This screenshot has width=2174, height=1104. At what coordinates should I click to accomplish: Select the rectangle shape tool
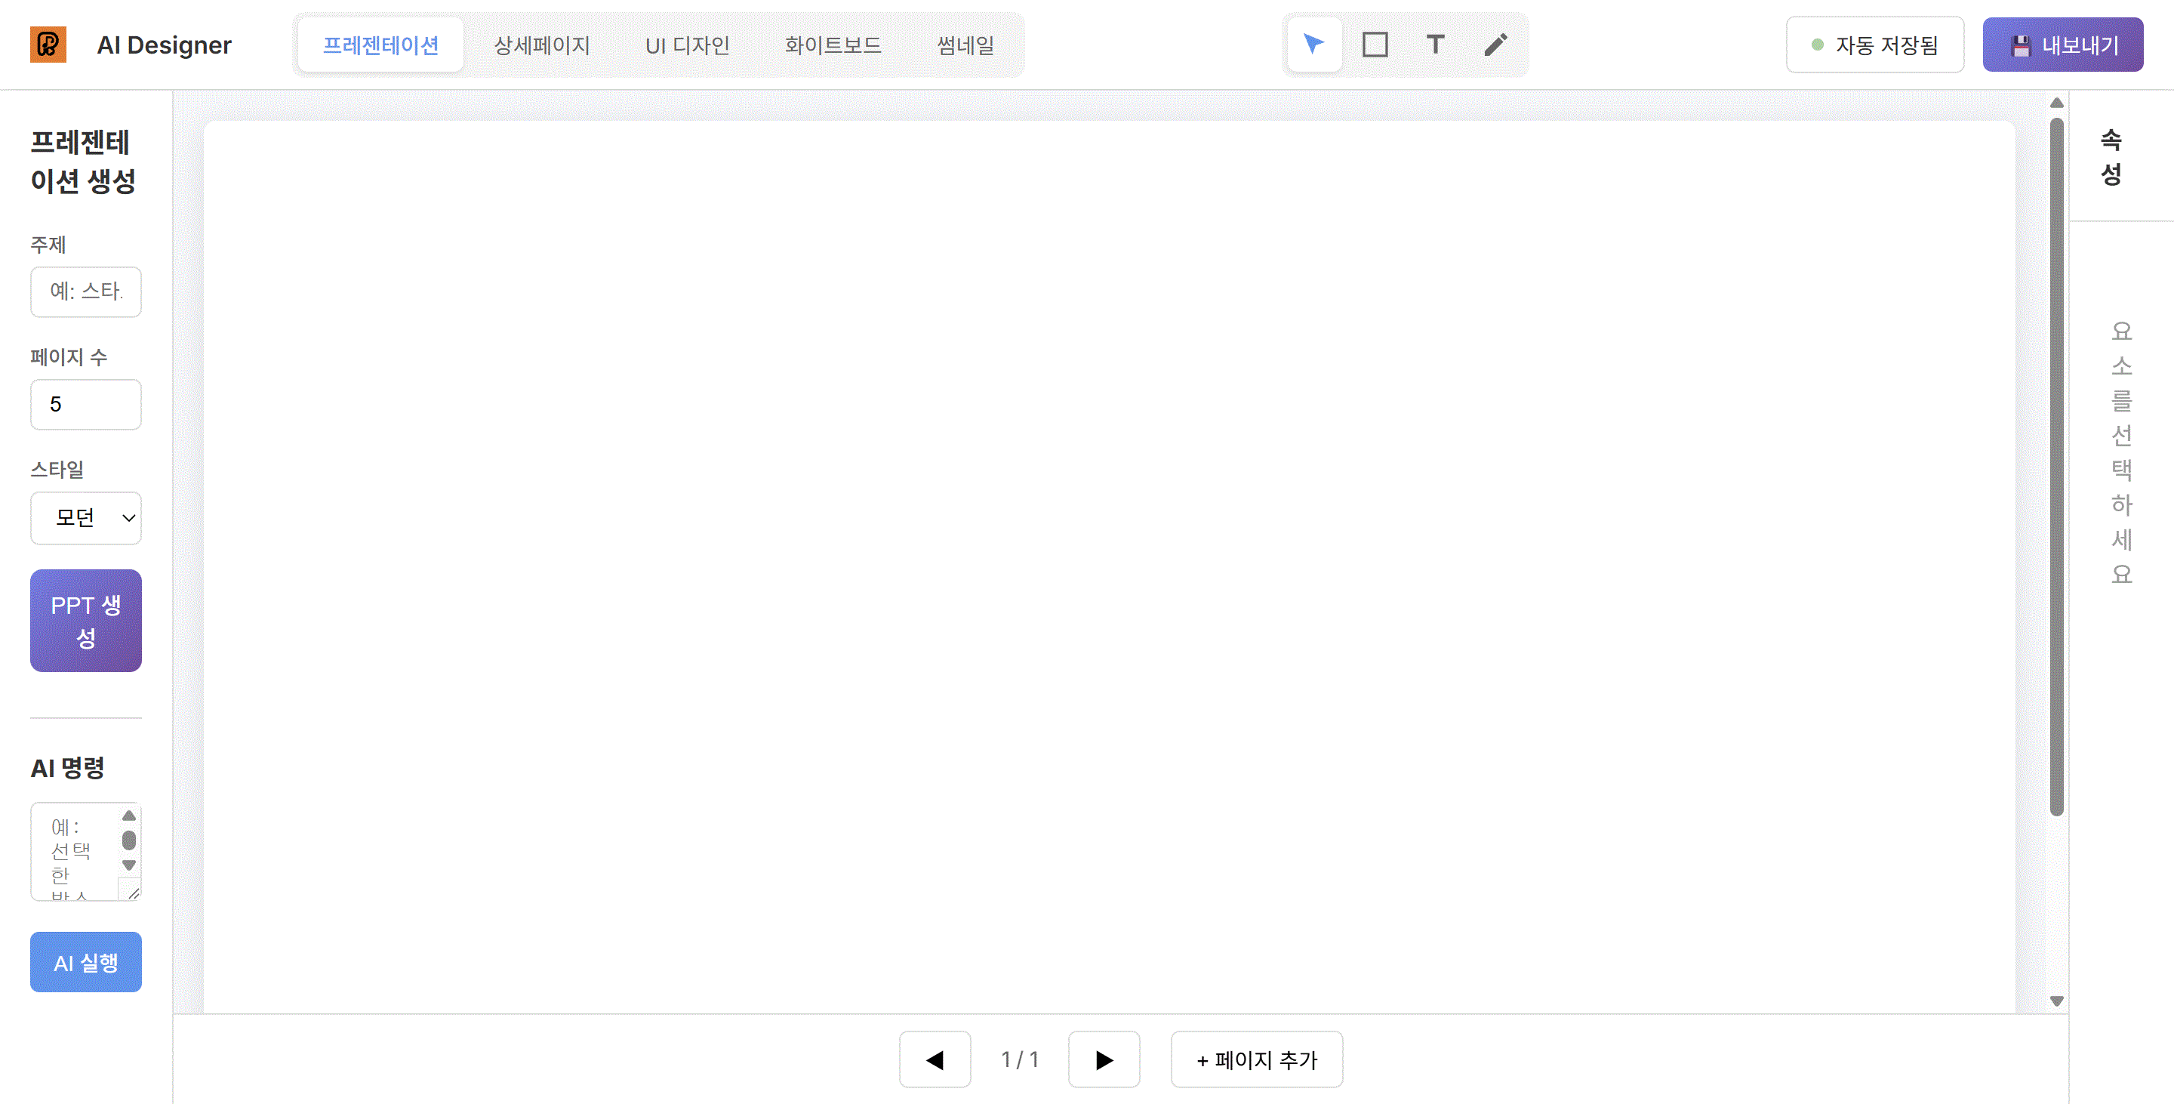click(1375, 44)
